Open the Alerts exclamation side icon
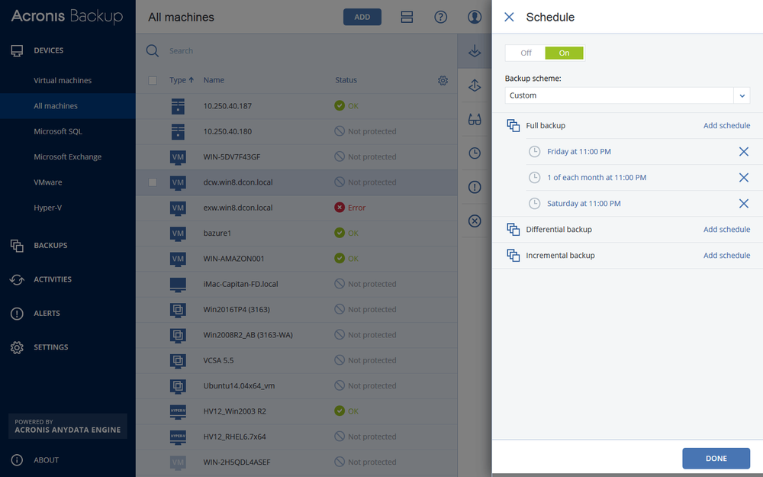This screenshot has height=477, width=763. (x=475, y=187)
